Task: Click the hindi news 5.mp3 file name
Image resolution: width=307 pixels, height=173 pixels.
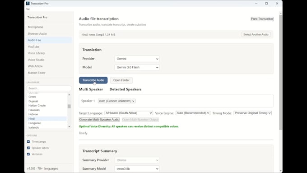Action: [98, 35]
